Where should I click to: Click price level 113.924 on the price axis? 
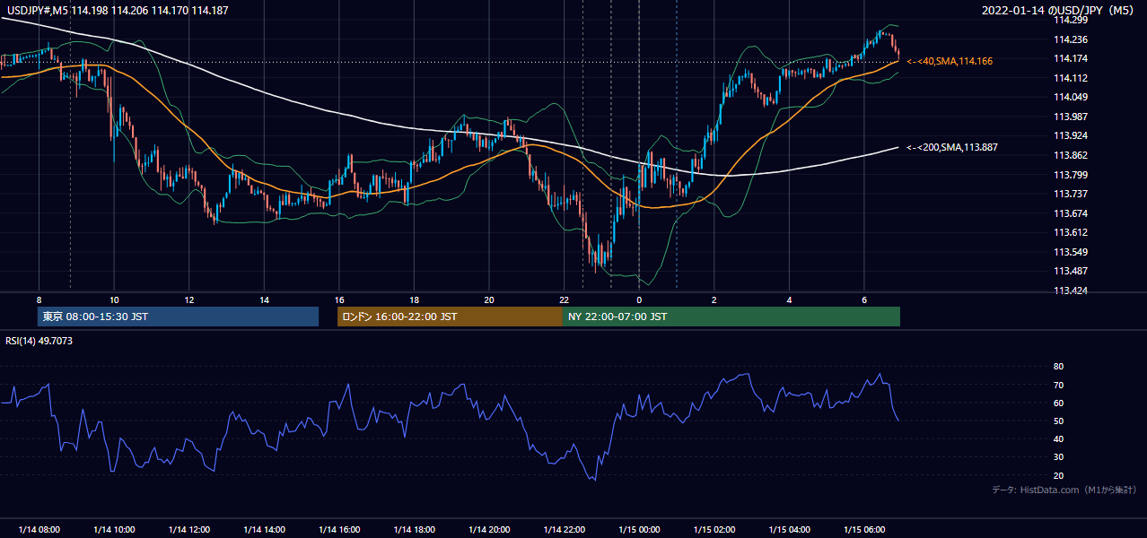click(1072, 135)
